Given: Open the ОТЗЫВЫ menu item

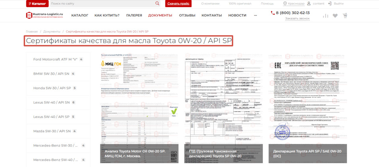Looking at the screenshot, I should (187, 15).
